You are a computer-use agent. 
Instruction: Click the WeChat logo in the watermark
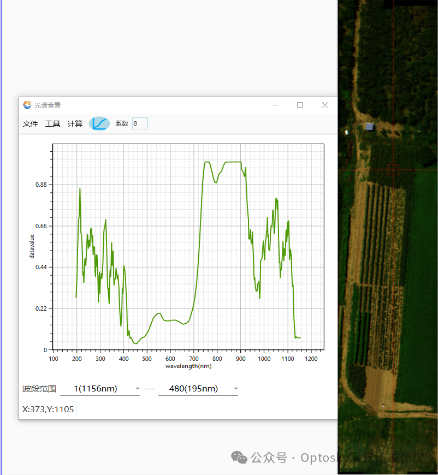pos(239,458)
